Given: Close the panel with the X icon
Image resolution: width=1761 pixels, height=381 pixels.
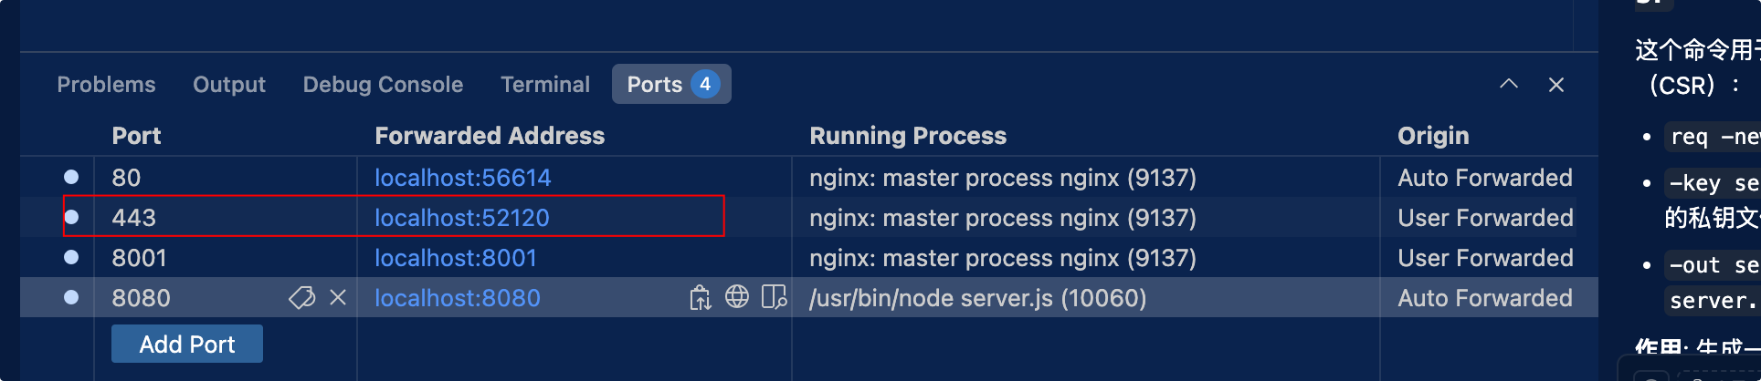Looking at the screenshot, I should [x=1556, y=85].
